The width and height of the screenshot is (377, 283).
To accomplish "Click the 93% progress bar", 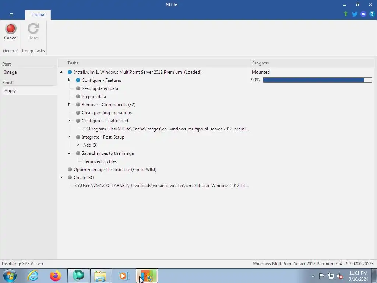I will [317, 80].
